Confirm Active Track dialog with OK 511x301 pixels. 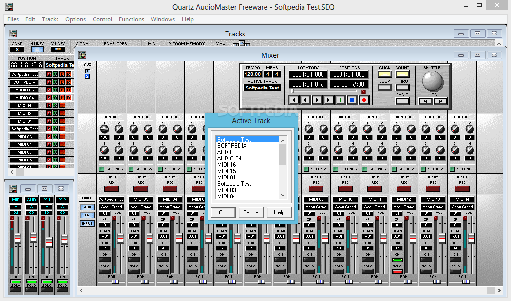pyautogui.click(x=223, y=212)
